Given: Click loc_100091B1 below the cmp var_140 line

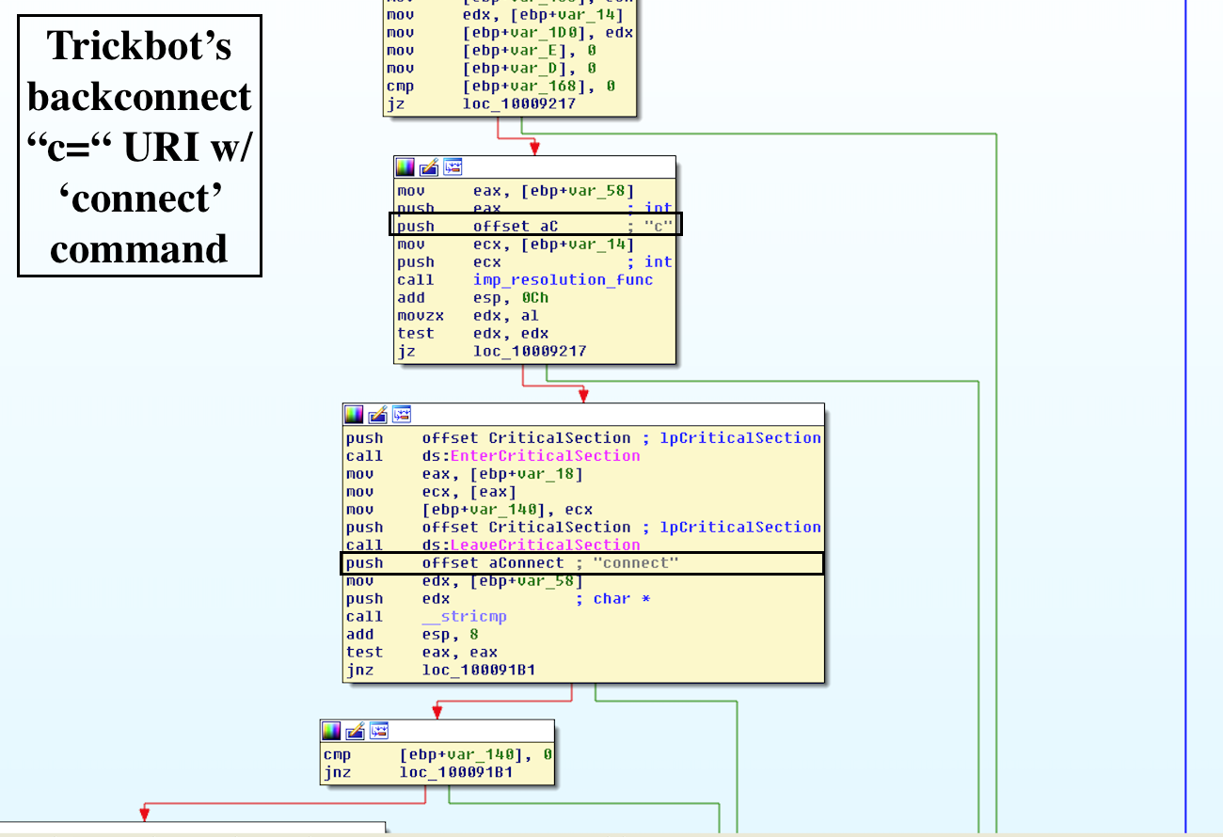Looking at the screenshot, I should [456, 772].
